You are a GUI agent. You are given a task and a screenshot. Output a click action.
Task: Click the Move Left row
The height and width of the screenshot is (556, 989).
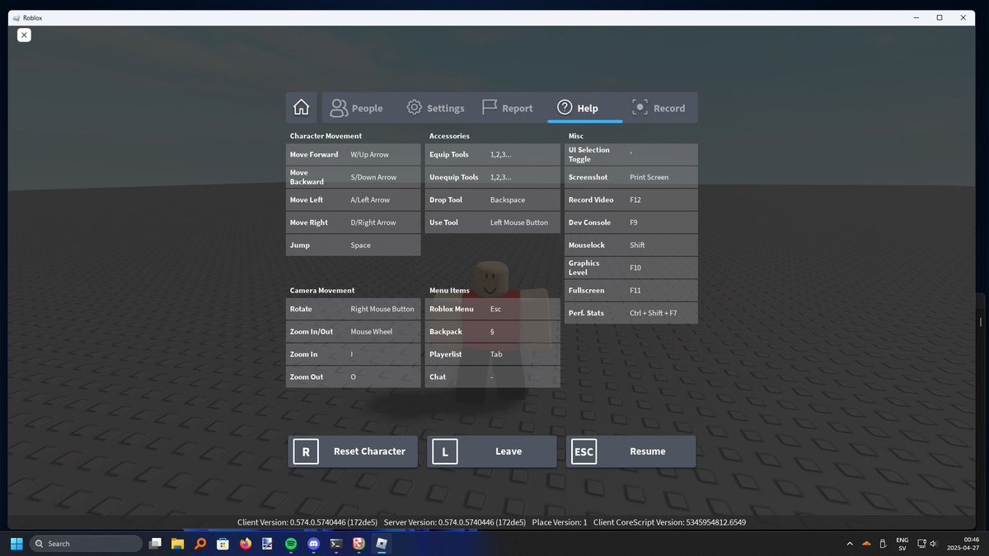point(353,200)
